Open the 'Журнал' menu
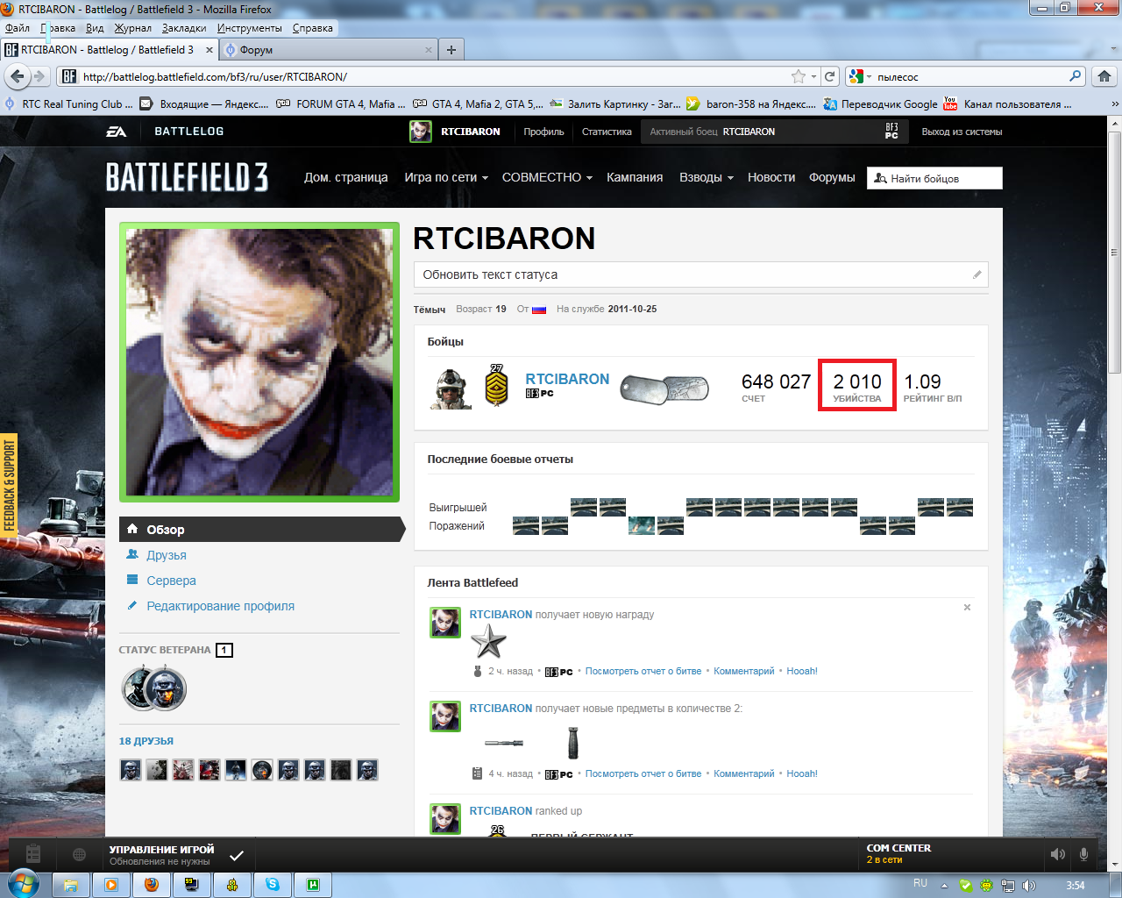1122x898 pixels. tap(132, 28)
